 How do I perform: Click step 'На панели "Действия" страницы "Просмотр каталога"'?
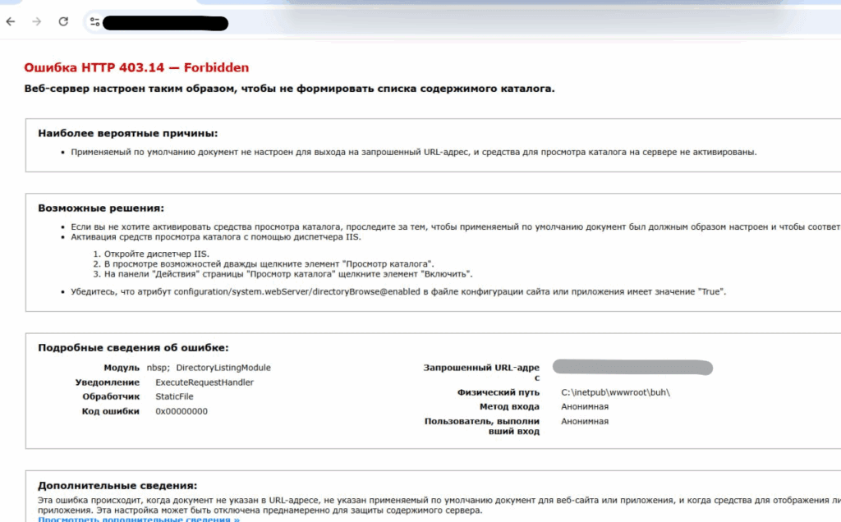(288, 274)
